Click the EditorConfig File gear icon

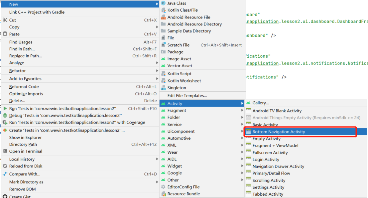(x=163, y=187)
